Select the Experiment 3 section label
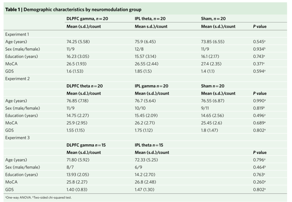Viewport: 292px width, 202px height. pos(18,138)
